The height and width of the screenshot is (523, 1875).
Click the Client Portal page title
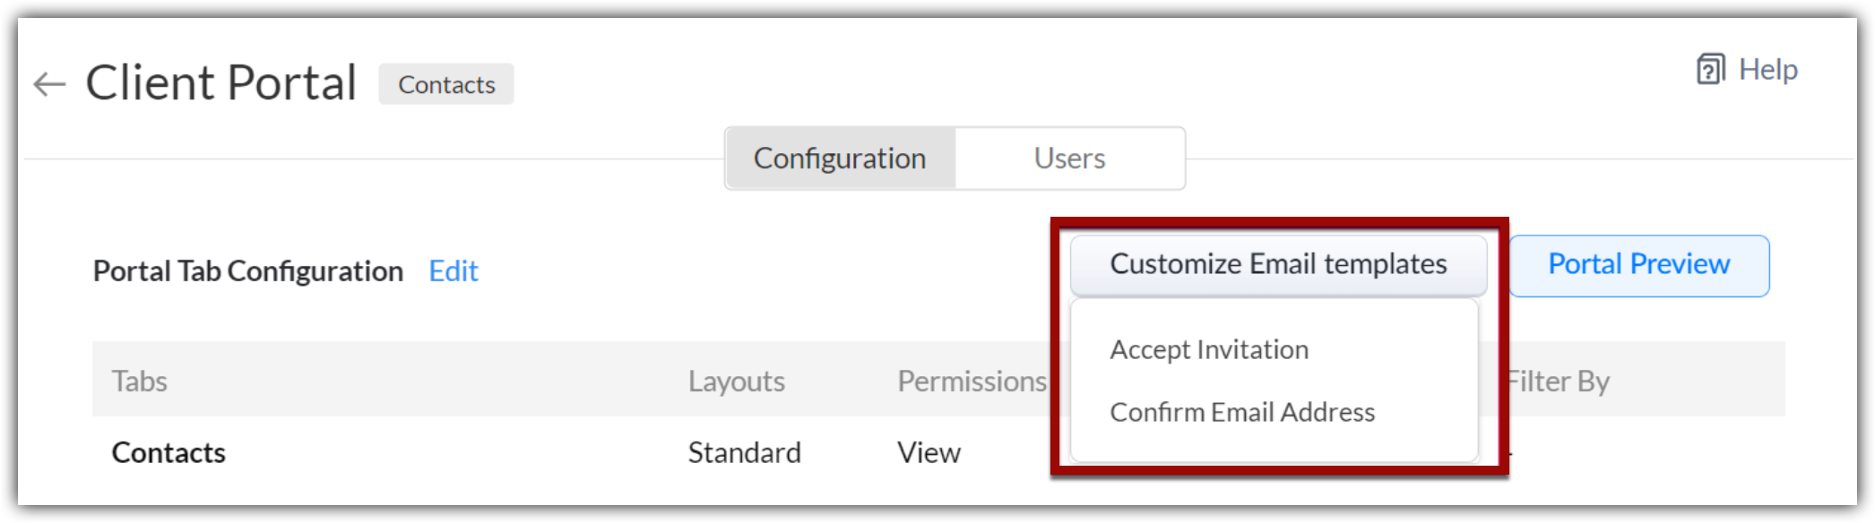point(221,83)
